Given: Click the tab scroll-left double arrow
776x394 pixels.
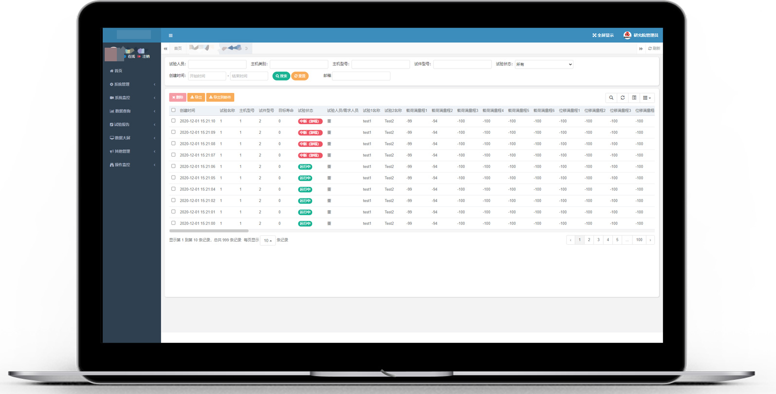Looking at the screenshot, I should click(166, 49).
